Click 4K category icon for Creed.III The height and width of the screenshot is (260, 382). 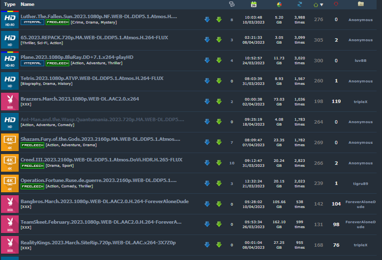10,163
